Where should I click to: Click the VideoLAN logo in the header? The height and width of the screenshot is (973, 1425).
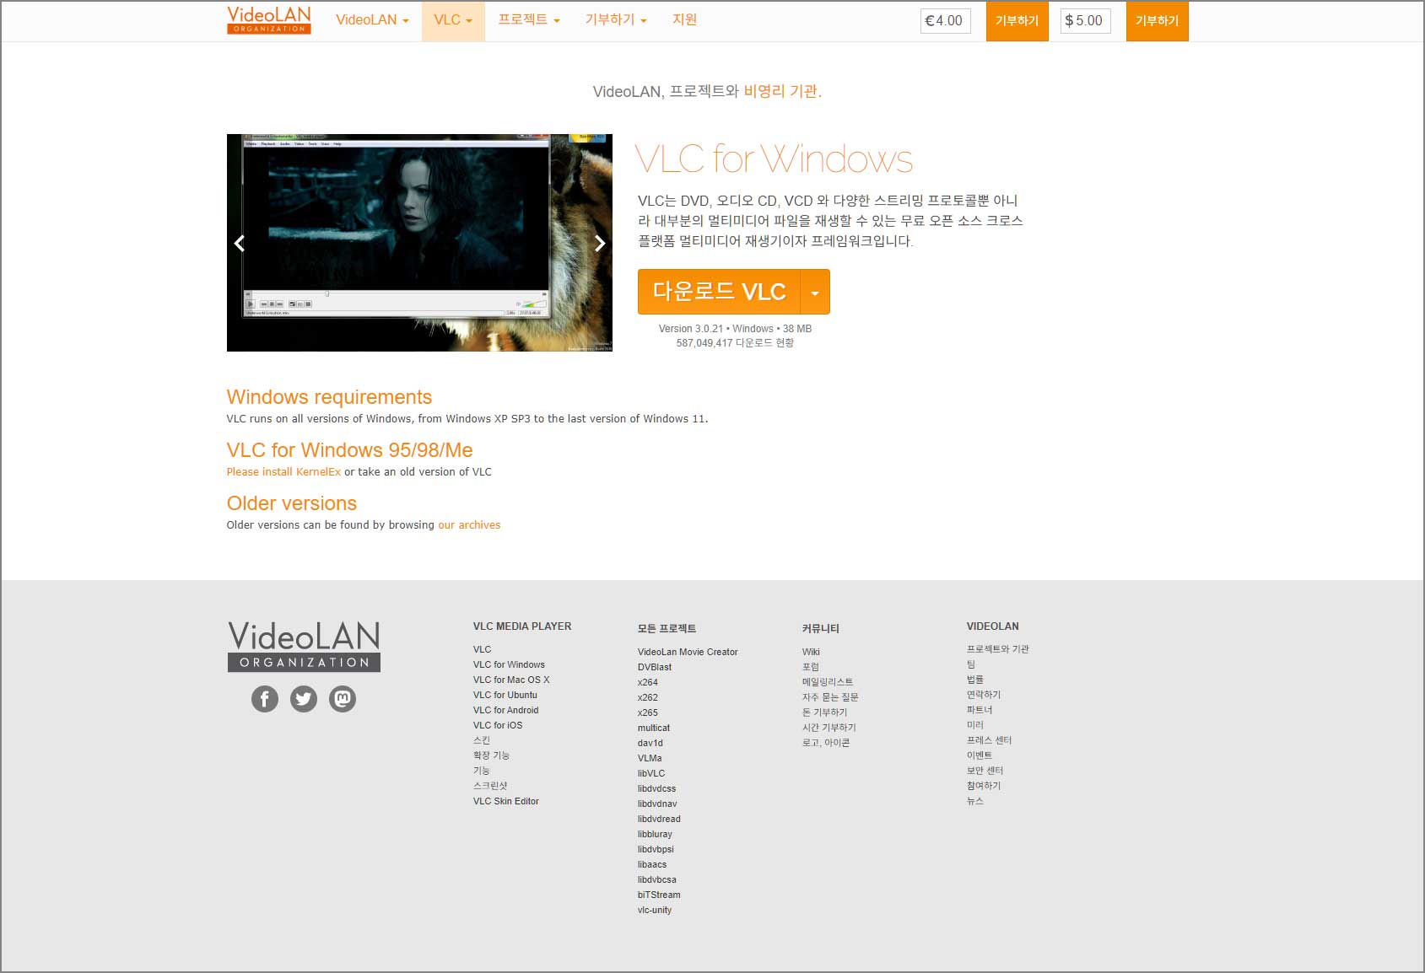pyautogui.click(x=267, y=19)
